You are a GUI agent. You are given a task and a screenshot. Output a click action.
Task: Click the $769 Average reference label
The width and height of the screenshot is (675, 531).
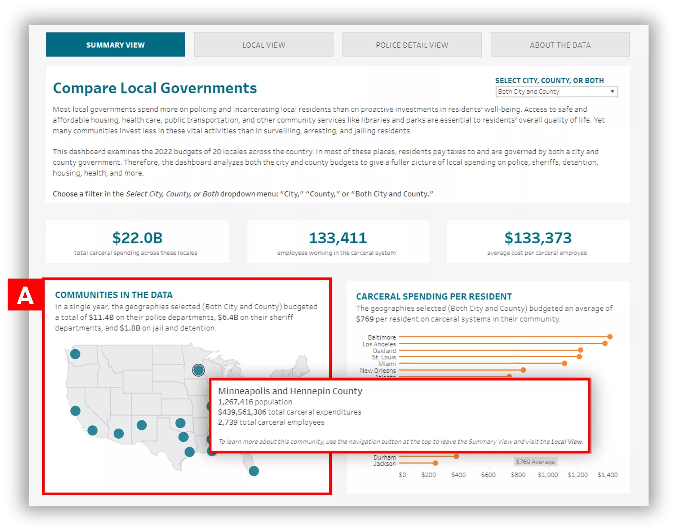pyautogui.click(x=535, y=462)
